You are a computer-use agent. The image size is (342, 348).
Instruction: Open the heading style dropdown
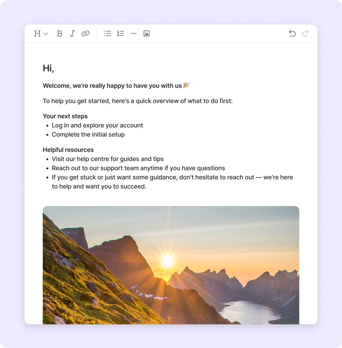pyautogui.click(x=41, y=34)
